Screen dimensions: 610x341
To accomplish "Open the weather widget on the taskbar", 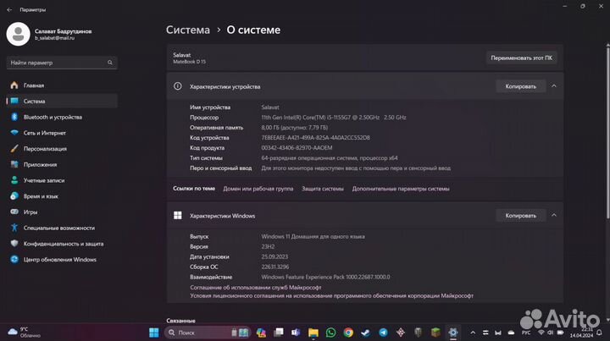I will click(24, 333).
